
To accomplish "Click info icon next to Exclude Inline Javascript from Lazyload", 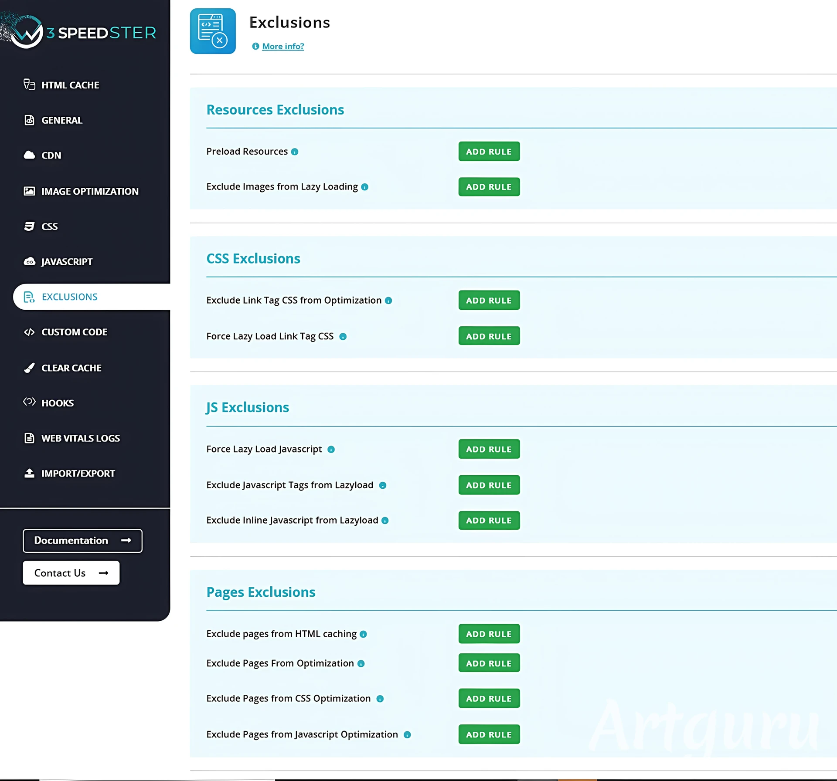I will pos(385,520).
